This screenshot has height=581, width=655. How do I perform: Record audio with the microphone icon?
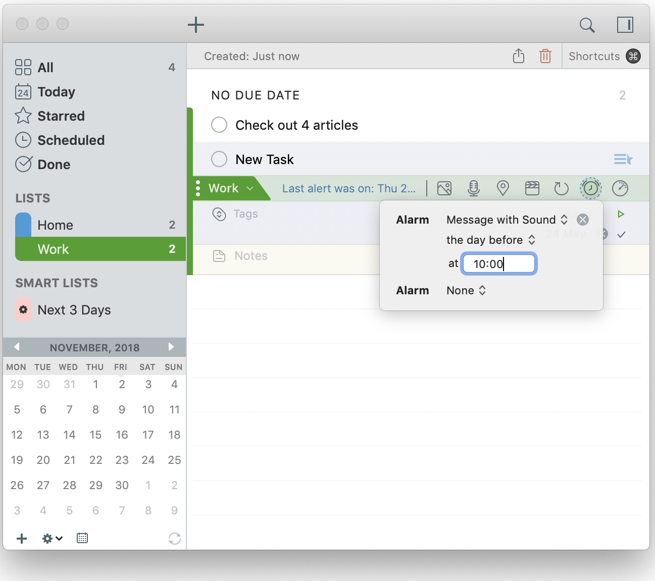coord(474,188)
